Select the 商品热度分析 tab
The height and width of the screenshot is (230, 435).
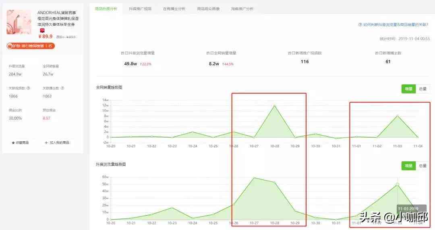point(106,9)
